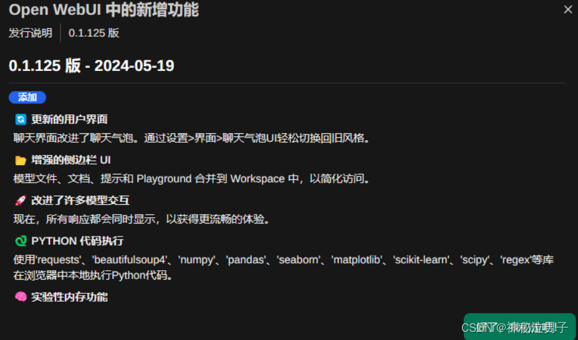Screen dimensions: 578x340
Task: Click the sentence mentioning Playground and Workspace
Action: 191,179
